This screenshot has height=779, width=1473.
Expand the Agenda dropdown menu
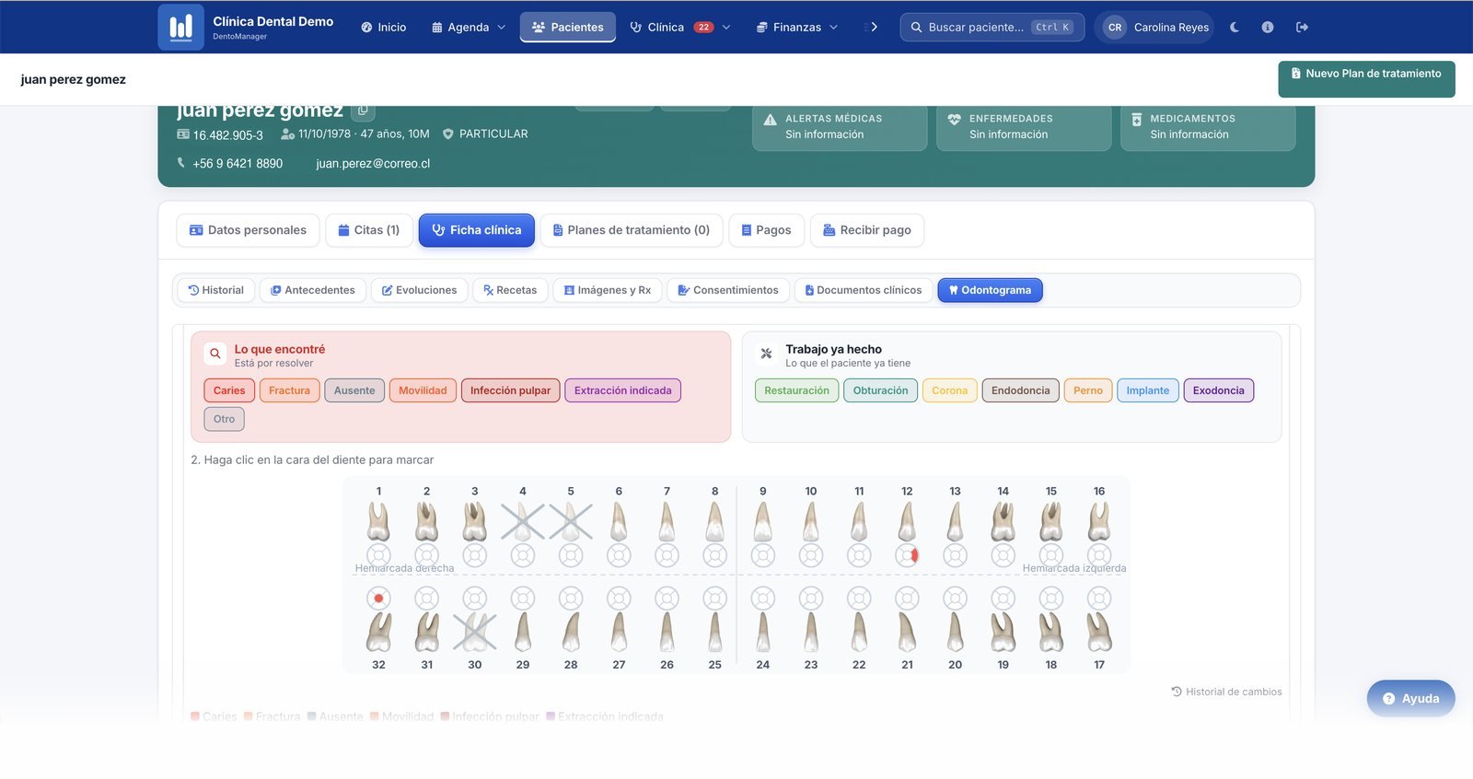[x=469, y=28]
